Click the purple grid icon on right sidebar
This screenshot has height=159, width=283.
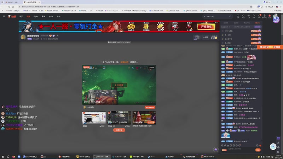[x=278, y=138]
